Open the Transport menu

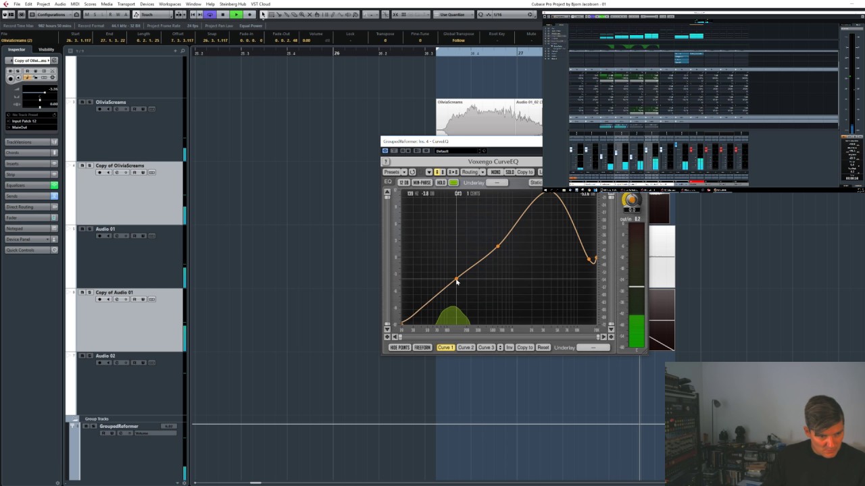click(126, 4)
